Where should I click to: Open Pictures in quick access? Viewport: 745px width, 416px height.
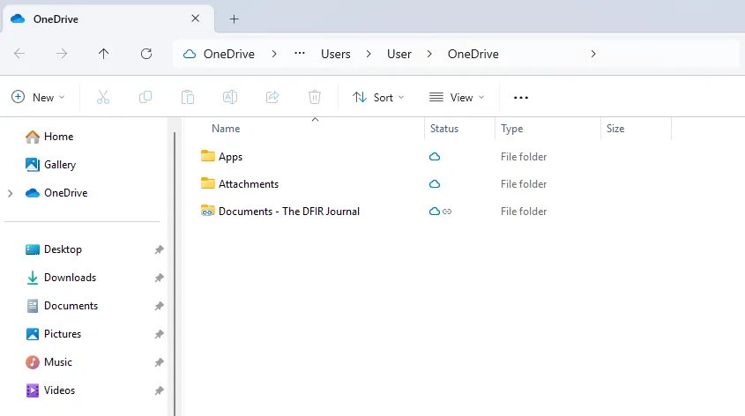(x=53, y=334)
